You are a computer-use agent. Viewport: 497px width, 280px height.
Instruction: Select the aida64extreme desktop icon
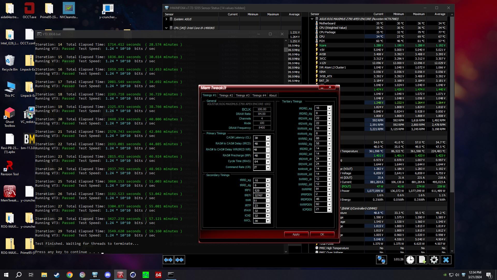pos(10,11)
